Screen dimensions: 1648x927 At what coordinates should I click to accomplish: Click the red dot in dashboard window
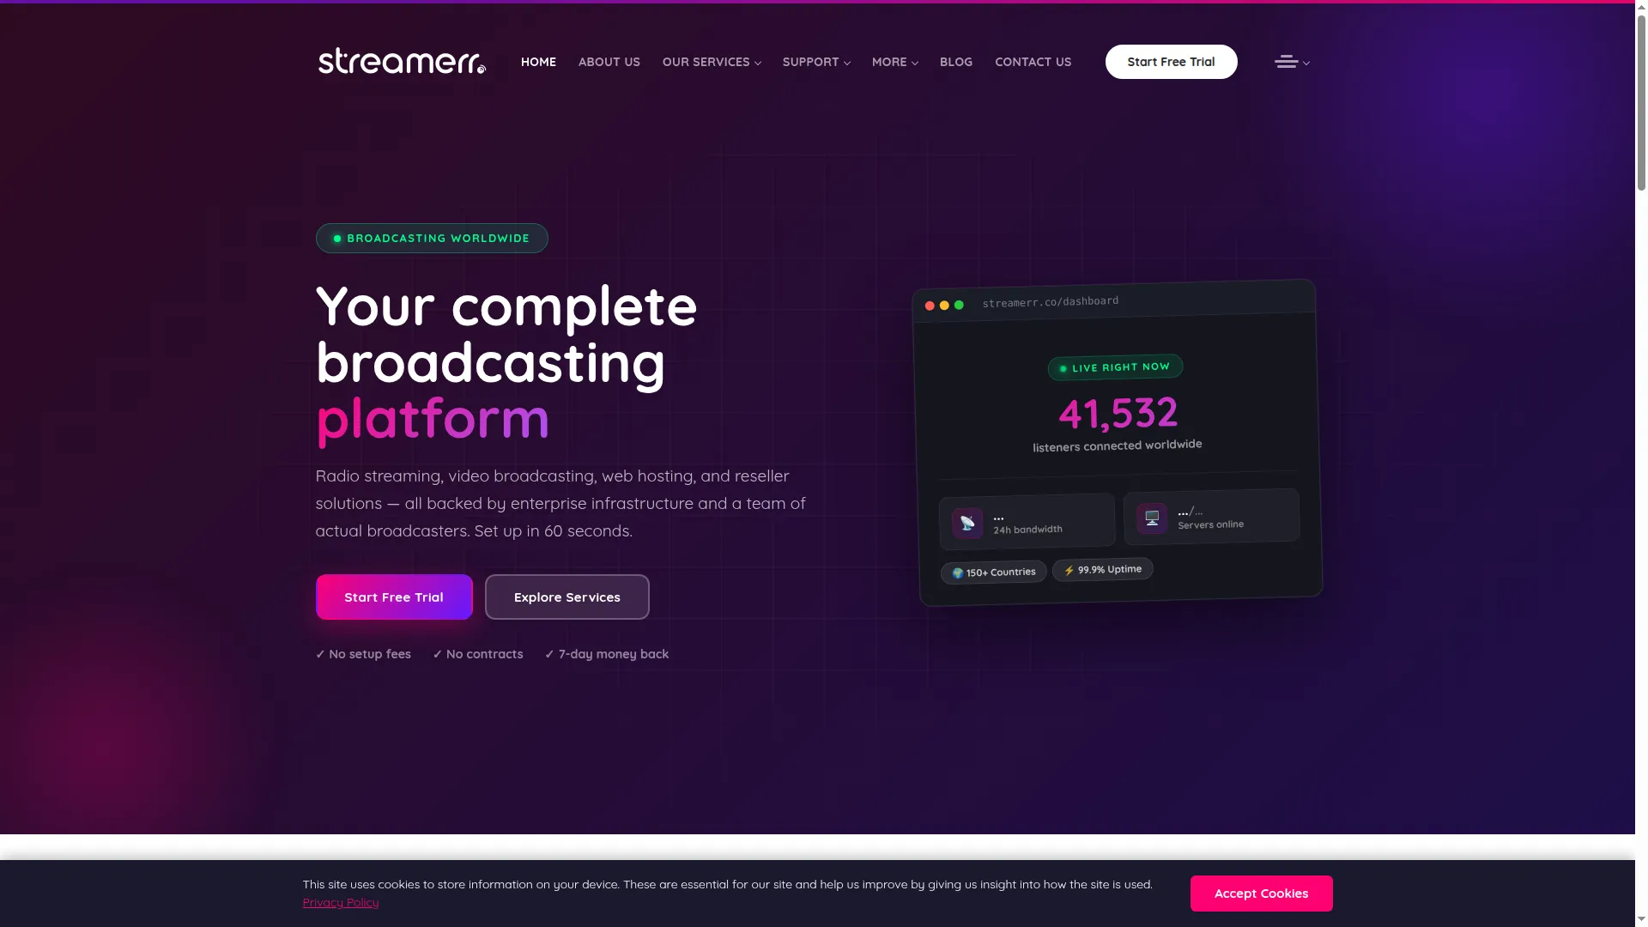pos(930,306)
